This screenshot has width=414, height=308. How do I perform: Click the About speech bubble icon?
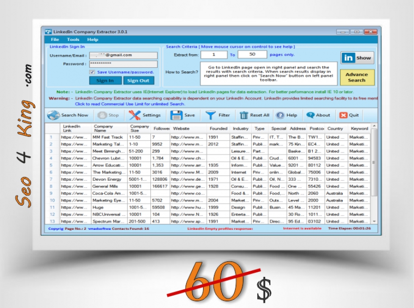pos(310,115)
